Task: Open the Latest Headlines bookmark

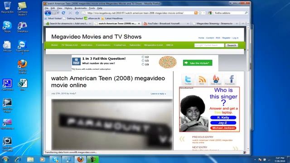Action: click(x=112, y=19)
